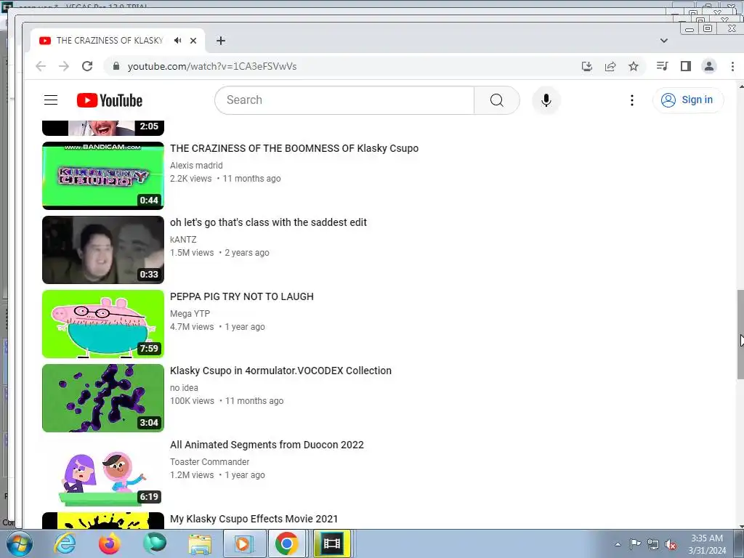Install app icon in address bar
Image resolution: width=744 pixels, height=558 pixels.
(x=587, y=66)
